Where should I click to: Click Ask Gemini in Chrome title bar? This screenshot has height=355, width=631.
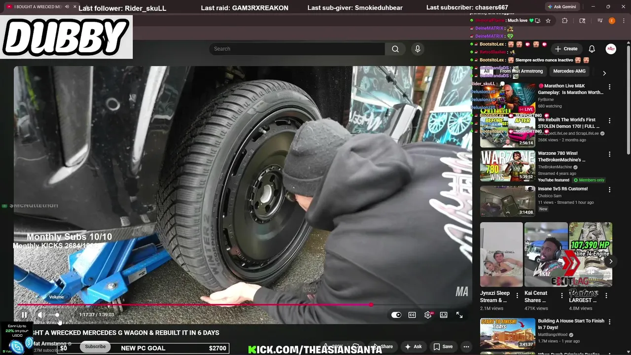562,7
